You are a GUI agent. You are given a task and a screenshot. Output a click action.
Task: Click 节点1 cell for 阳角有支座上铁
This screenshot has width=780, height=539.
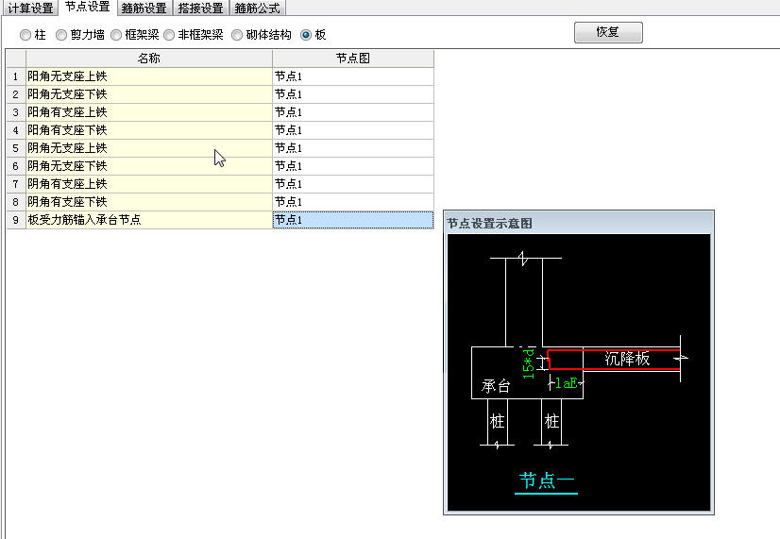tap(352, 112)
